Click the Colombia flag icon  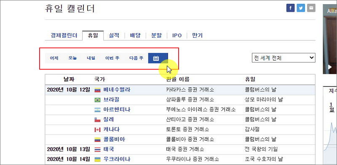(x=98, y=140)
